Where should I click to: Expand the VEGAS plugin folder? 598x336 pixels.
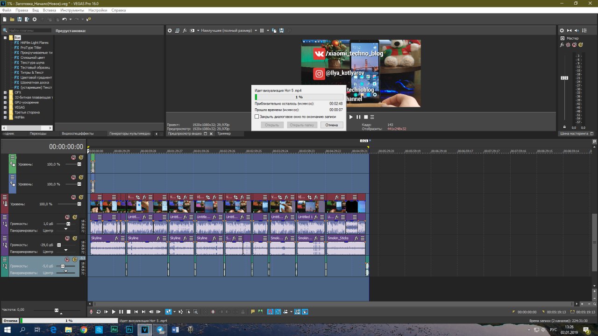click(x=5, y=107)
